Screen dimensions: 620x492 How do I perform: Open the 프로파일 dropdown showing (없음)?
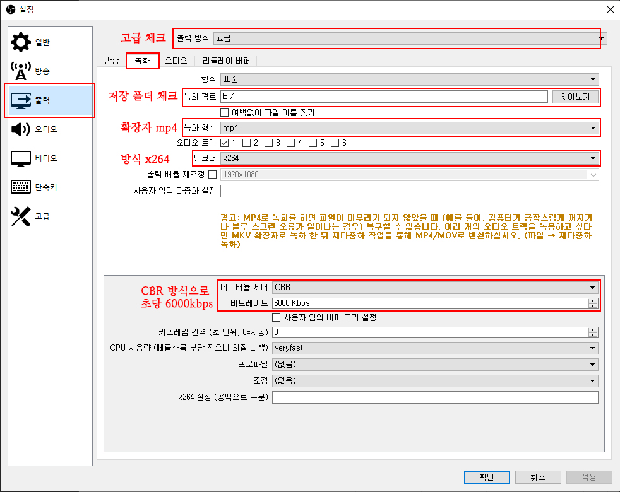(x=436, y=365)
